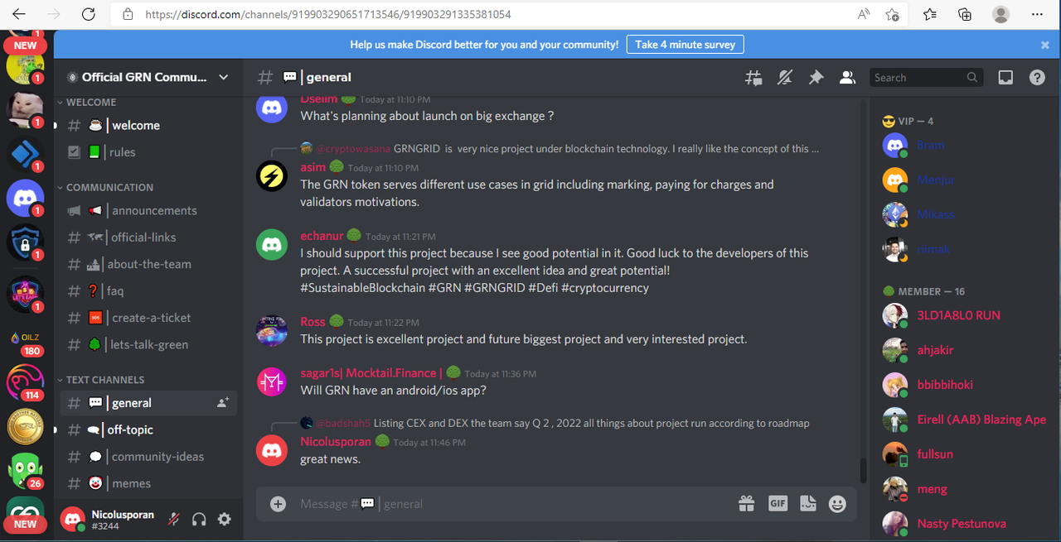
Task: Open the Inbox icon
Action: click(x=1005, y=78)
